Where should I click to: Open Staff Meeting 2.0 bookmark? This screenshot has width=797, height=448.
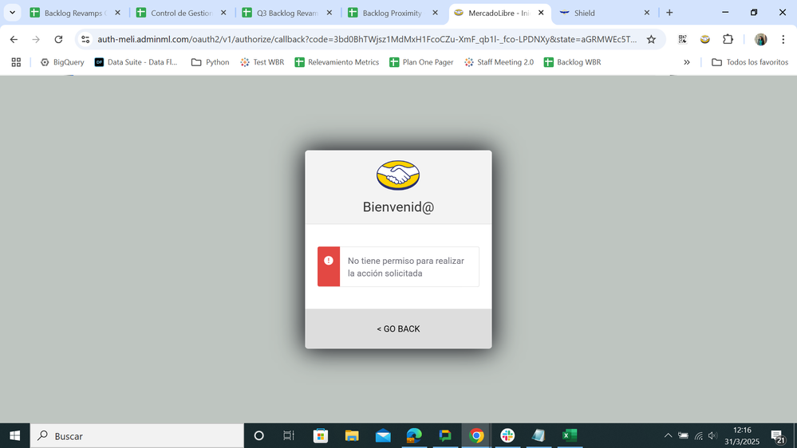tap(499, 62)
